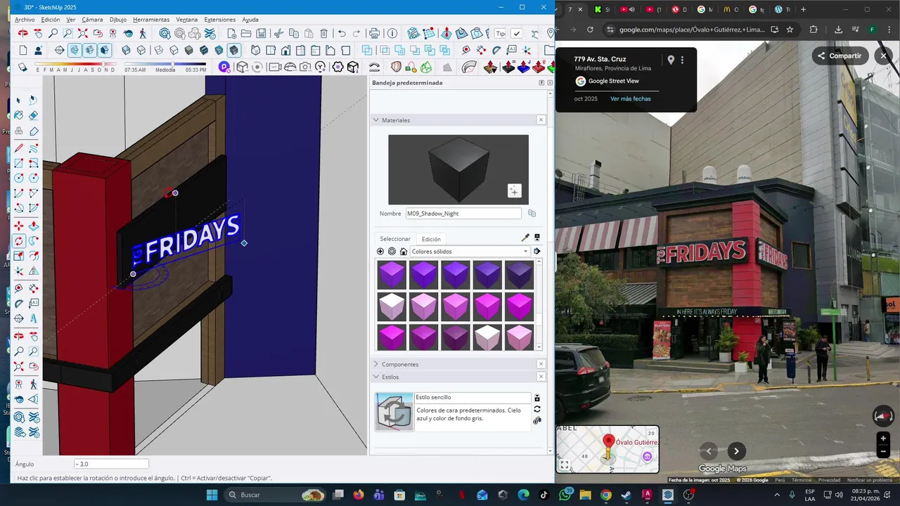The image size is (900, 506).
Task: Collapse the Materiales panel
Action: point(376,120)
